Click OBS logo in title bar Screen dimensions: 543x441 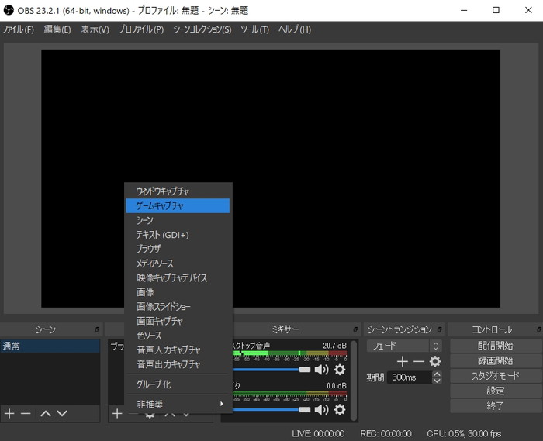(9, 10)
